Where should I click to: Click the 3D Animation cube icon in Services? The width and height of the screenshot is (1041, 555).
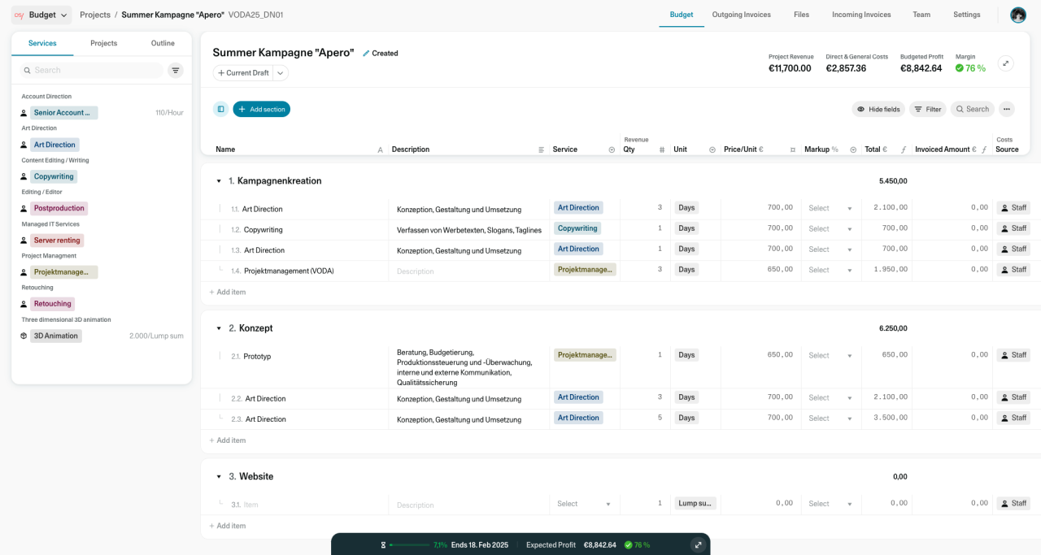[24, 336]
